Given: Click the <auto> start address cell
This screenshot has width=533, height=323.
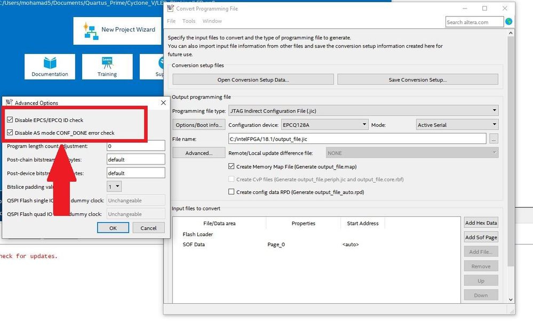Looking at the screenshot, I should click(351, 244).
